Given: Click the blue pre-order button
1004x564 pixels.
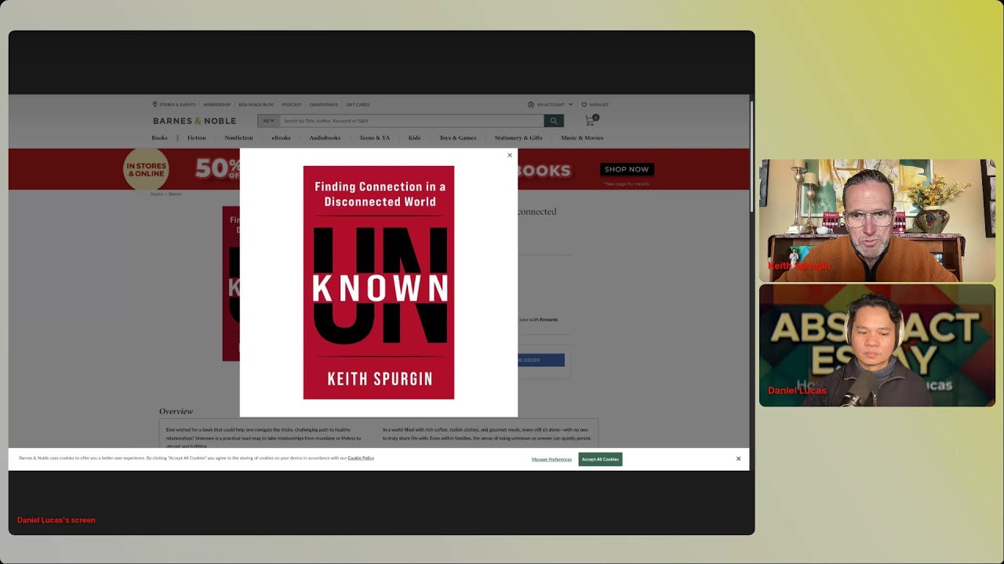Looking at the screenshot, I should click(540, 360).
